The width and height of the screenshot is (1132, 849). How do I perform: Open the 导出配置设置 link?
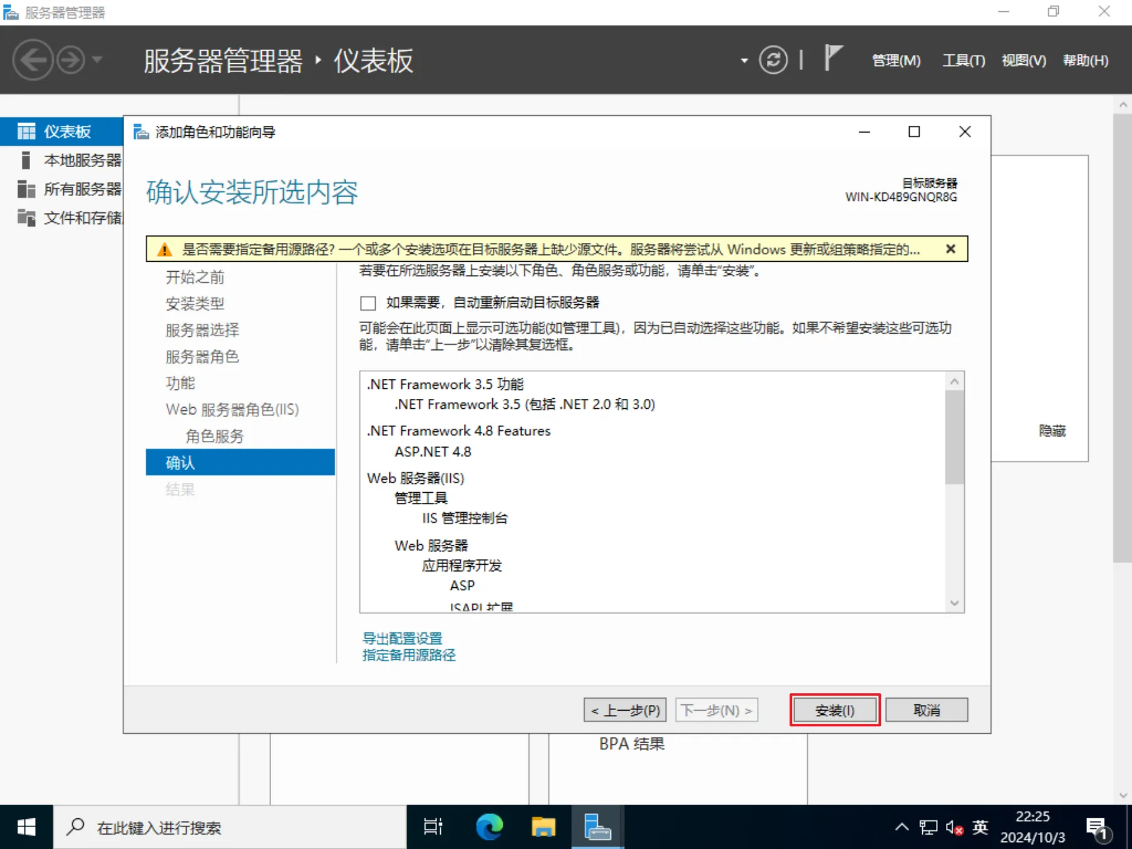(403, 639)
